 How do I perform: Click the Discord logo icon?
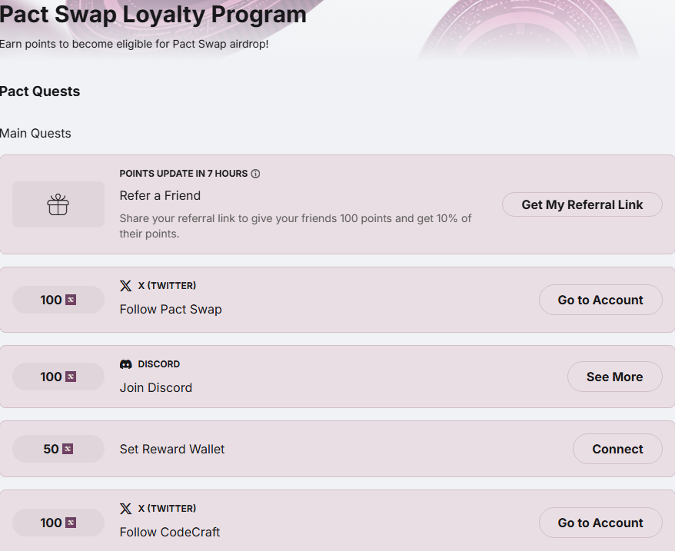(126, 364)
